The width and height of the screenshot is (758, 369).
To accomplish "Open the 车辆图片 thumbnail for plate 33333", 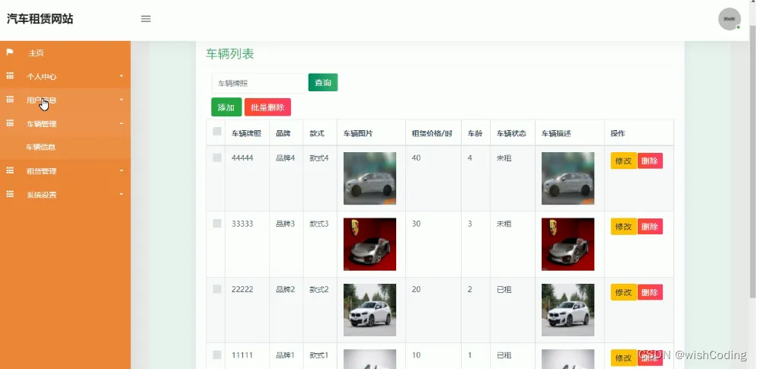I will click(369, 244).
